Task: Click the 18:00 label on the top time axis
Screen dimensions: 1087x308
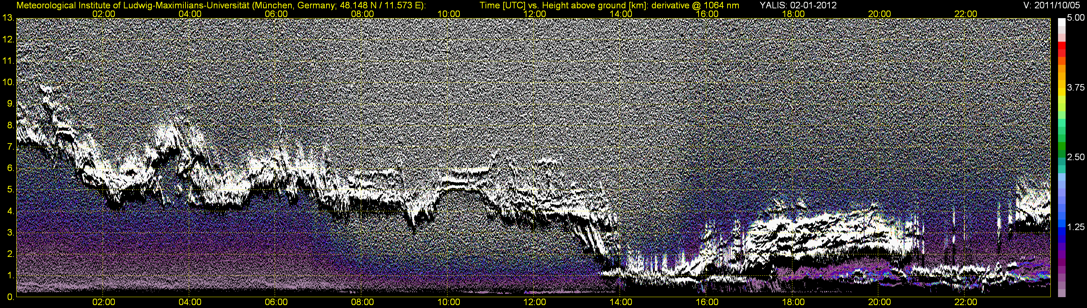Action: click(793, 14)
